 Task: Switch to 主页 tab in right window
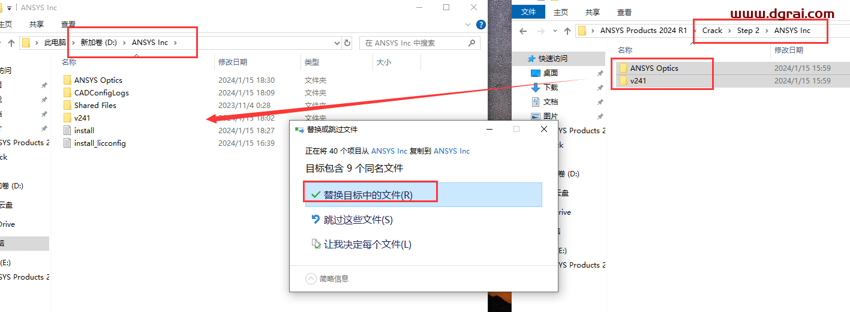coord(561,12)
